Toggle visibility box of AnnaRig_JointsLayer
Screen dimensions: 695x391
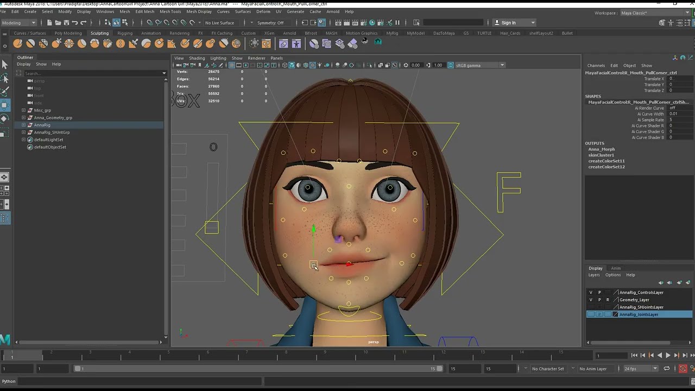[x=591, y=314]
